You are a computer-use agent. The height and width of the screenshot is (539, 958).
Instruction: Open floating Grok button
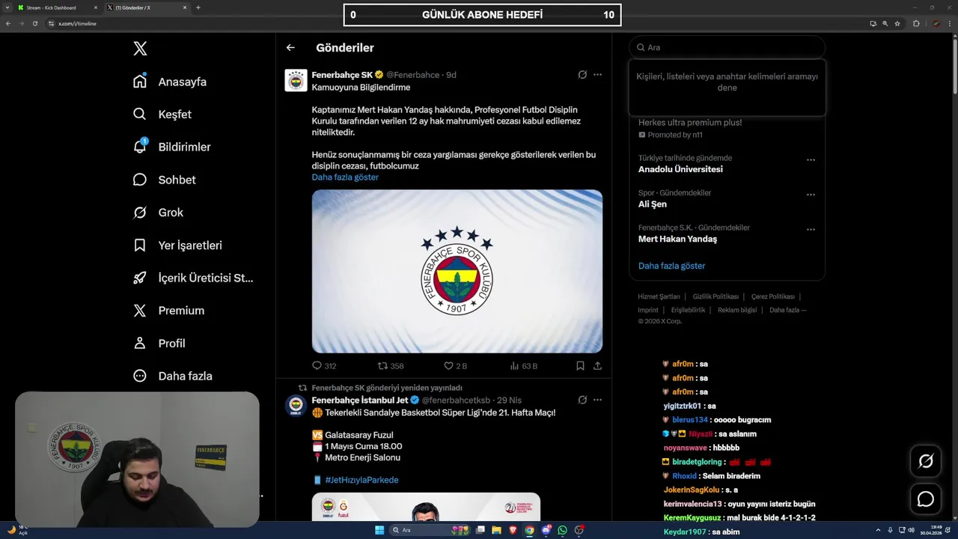[926, 461]
